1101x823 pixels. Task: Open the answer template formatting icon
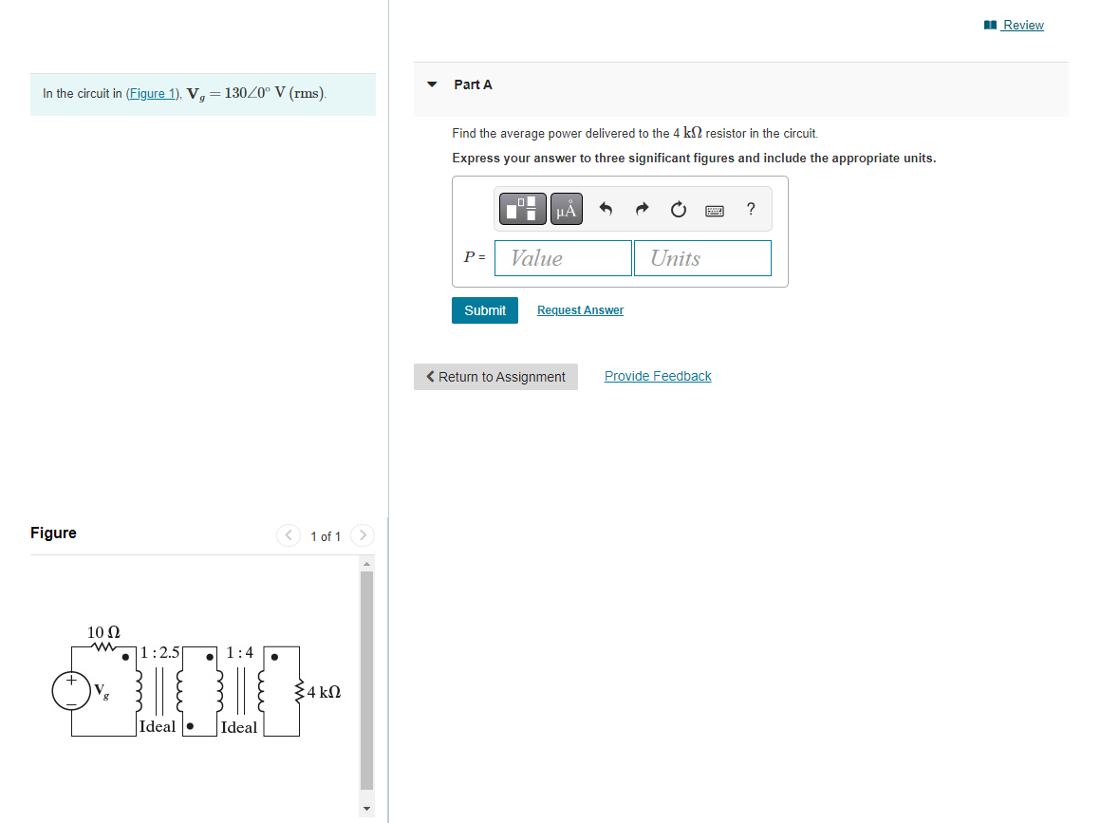point(521,209)
